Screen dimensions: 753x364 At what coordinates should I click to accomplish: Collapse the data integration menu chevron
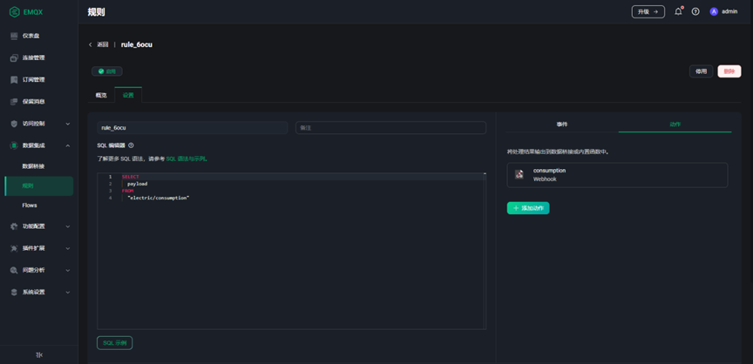(68, 145)
